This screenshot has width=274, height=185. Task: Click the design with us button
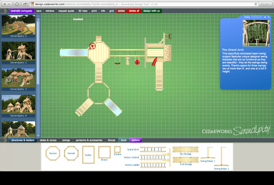click(151, 11)
